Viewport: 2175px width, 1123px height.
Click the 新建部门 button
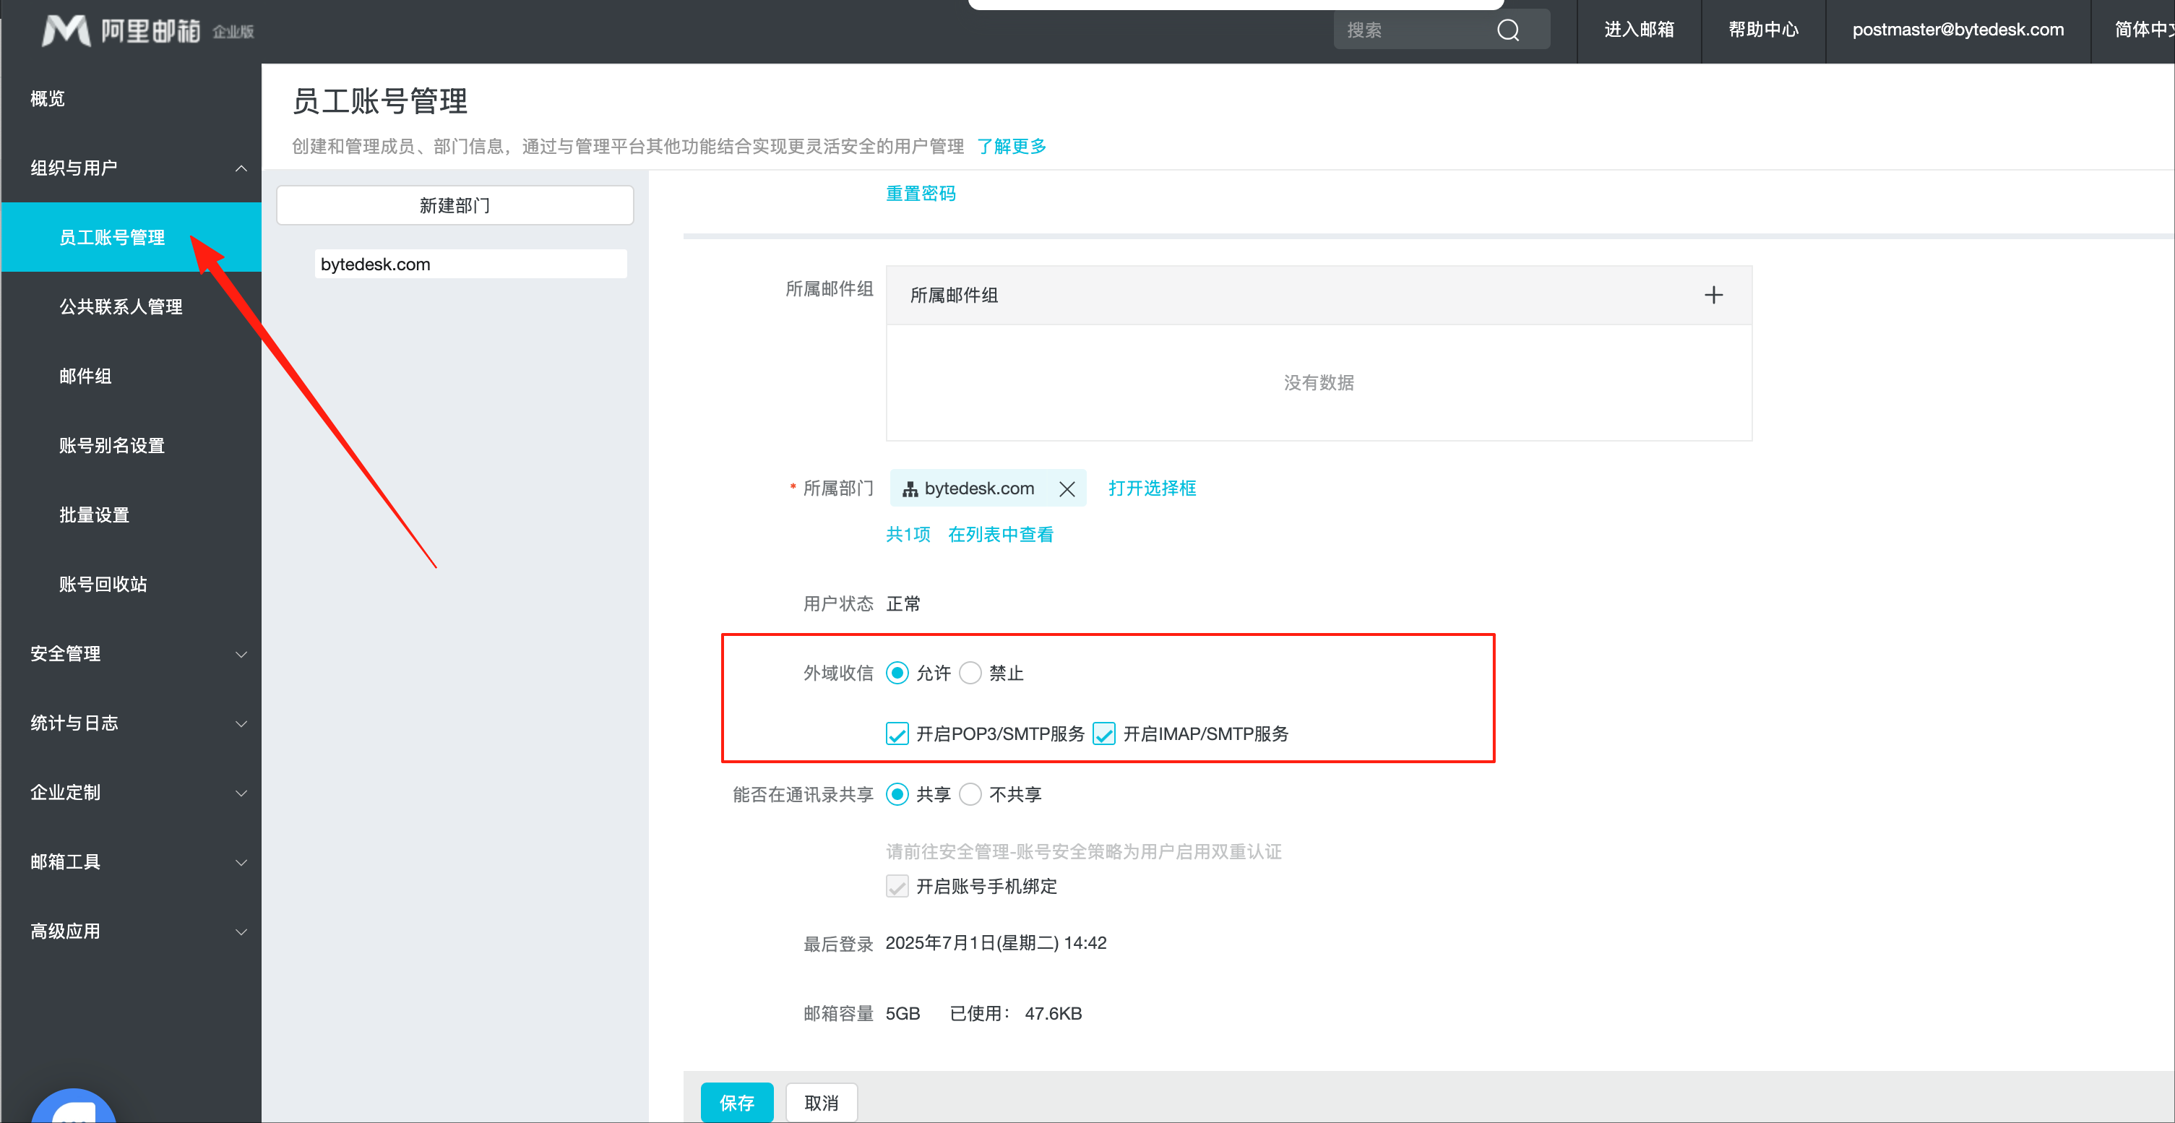pos(455,205)
